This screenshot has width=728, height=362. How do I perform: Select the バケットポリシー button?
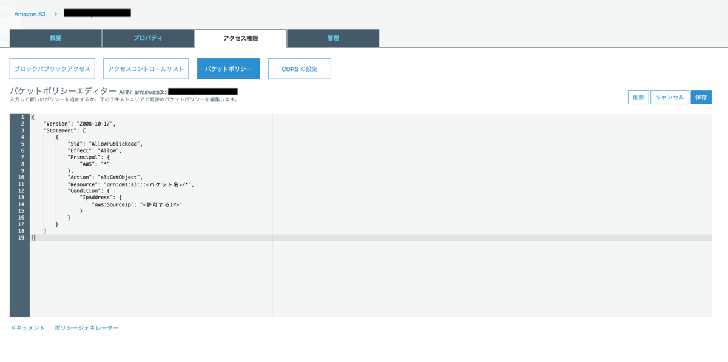coord(229,69)
